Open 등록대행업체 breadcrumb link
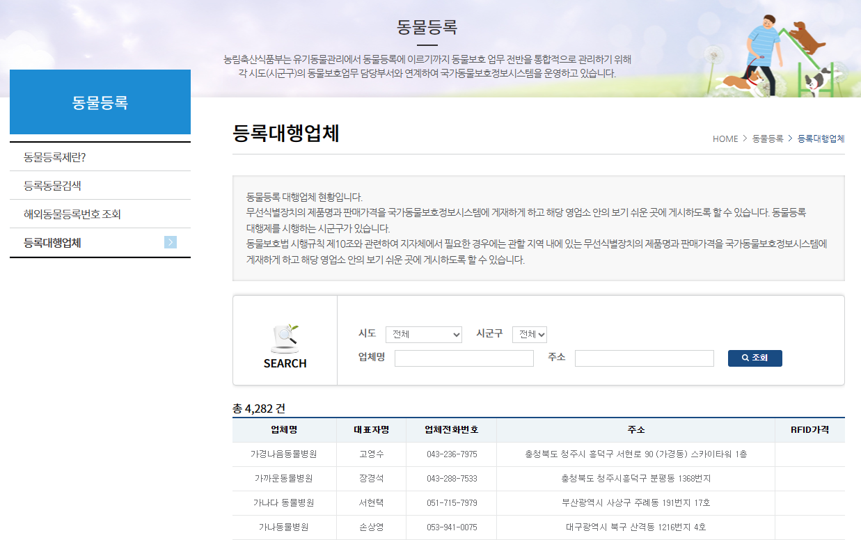 tap(821, 138)
